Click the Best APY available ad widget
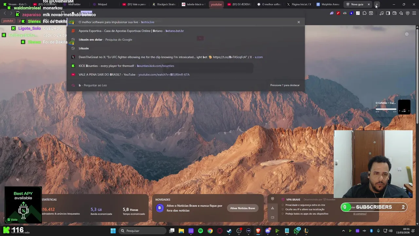The height and width of the screenshot is (236, 419). [x=23, y=205]
